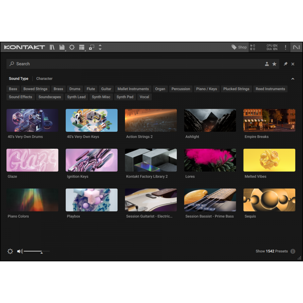Screen dimensions: 303x303
Task: Open Session Bassist - Prime Bass thumbnail
Action: (x=210, y=200)
